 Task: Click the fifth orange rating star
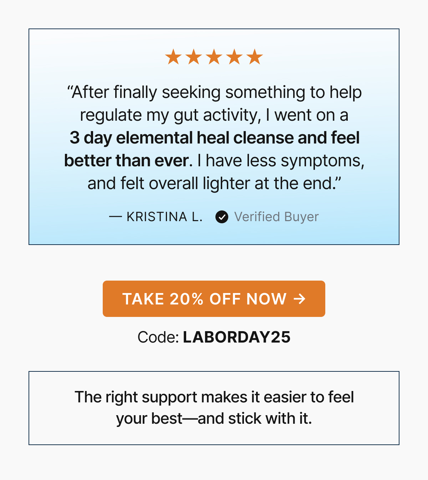pyautogui.click(x=255, y=57)
